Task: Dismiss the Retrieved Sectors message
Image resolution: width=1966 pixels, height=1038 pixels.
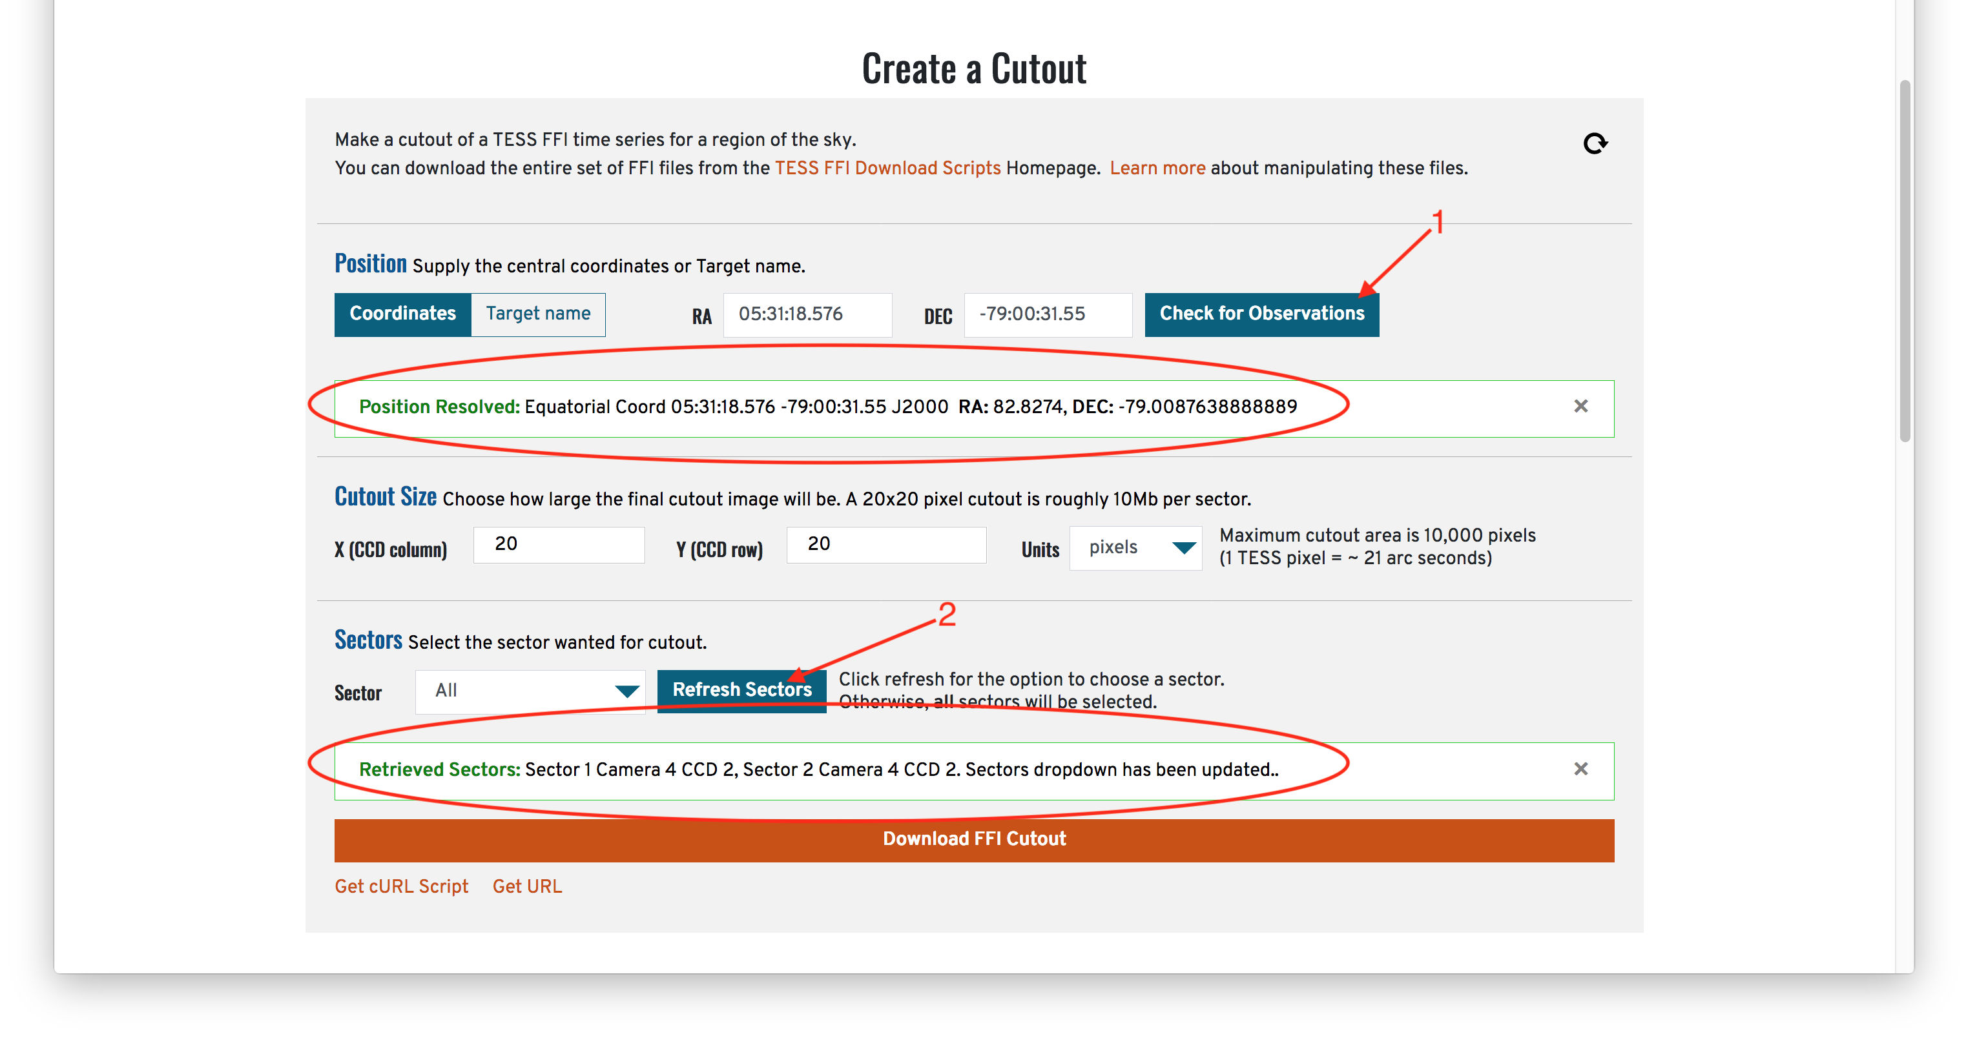Action: (1580, 768)
